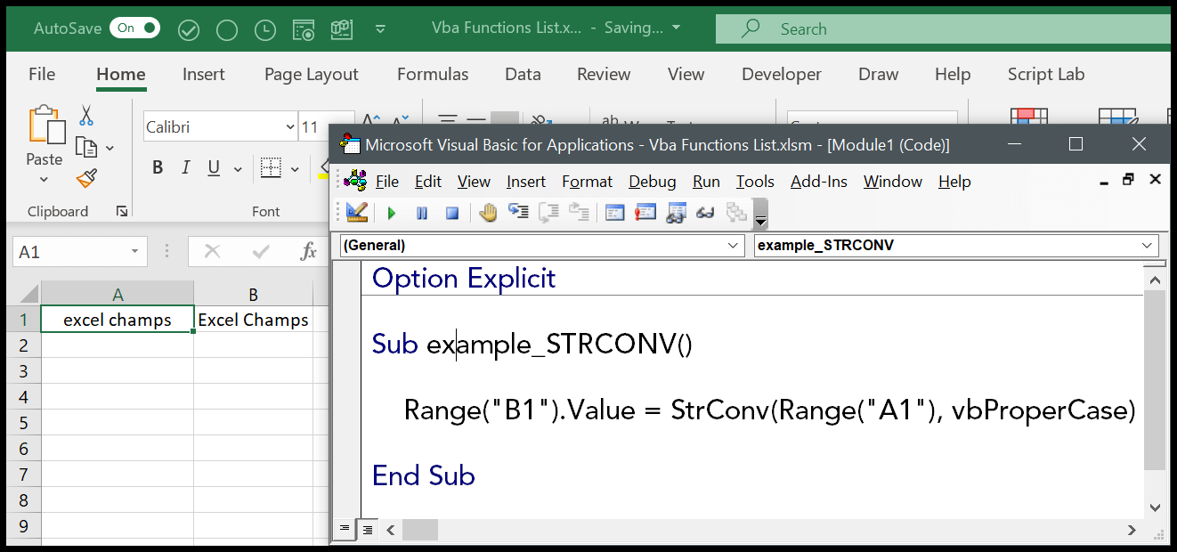Turn off the AutoSave switch

pos(134,28)
